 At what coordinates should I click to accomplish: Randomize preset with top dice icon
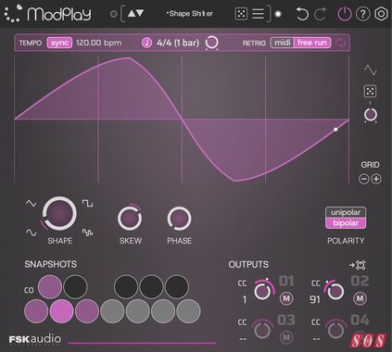coord(241,14)
